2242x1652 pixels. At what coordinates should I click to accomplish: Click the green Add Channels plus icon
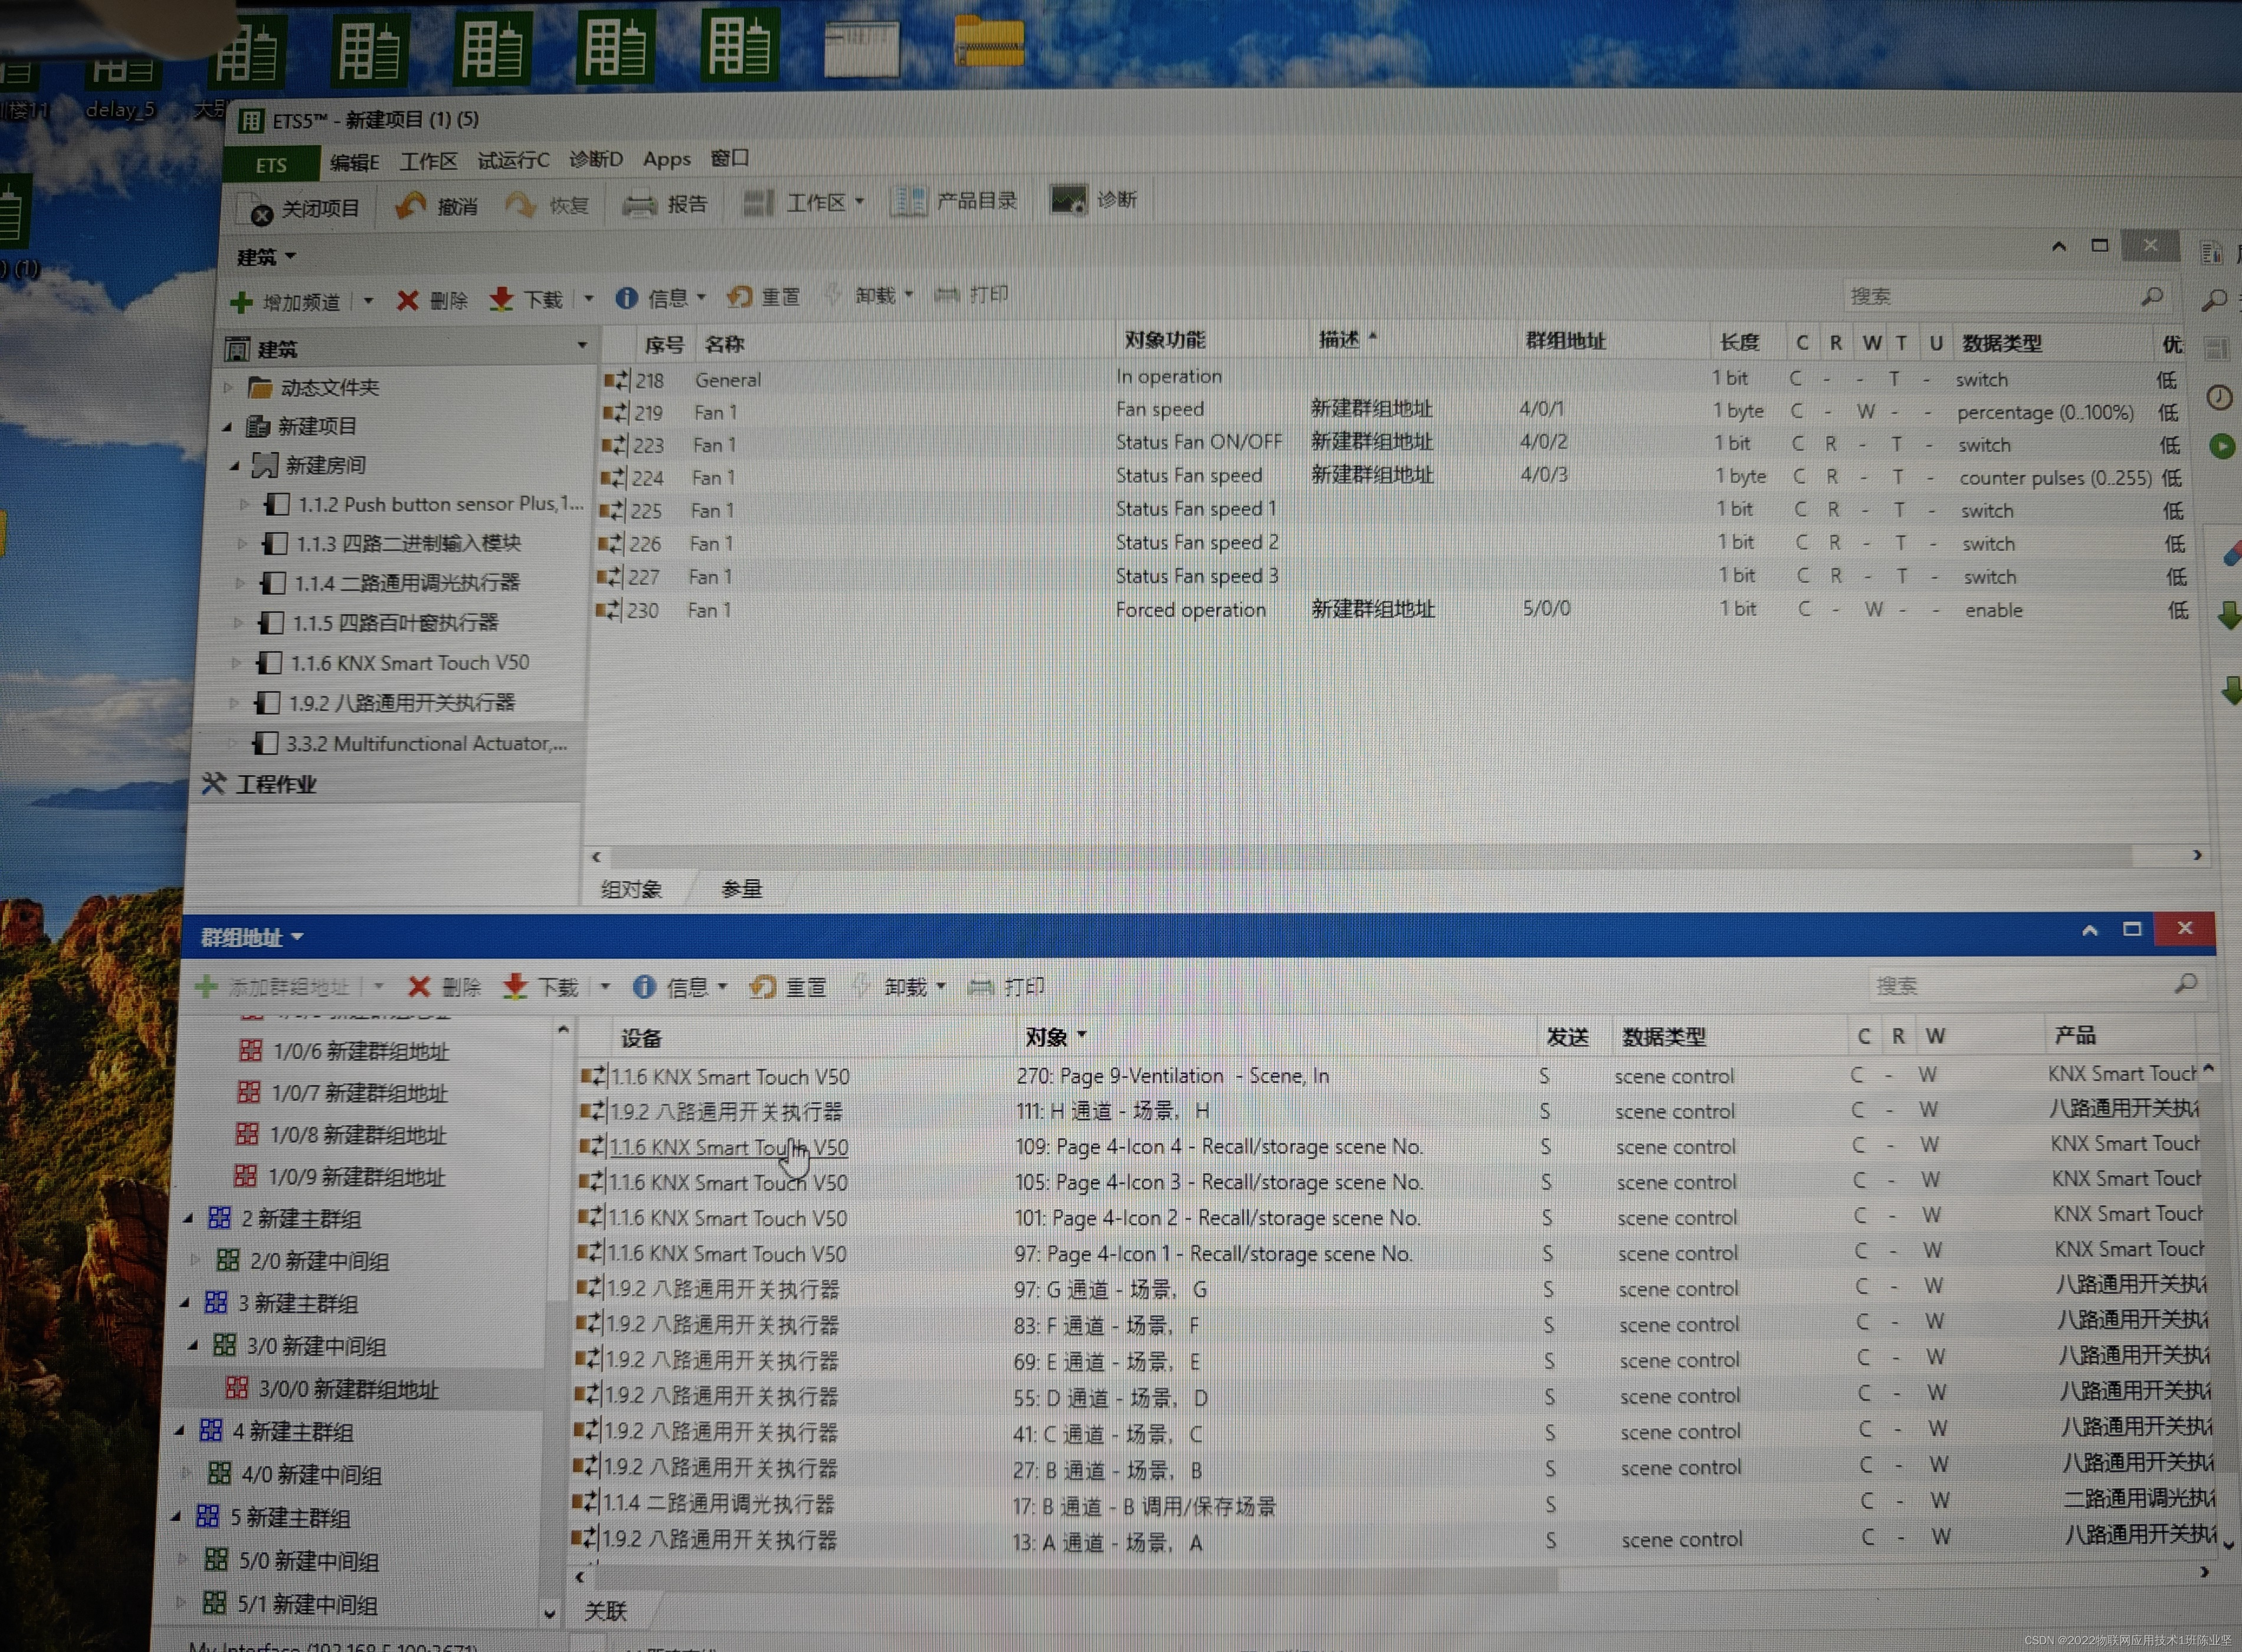click(241, 302)
